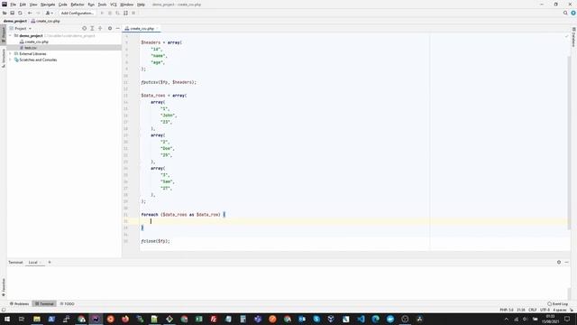Open the Problems tool window tab
The width and height of the screenshot is (577, 325).
pyautogui.click(x=19, y=304)
